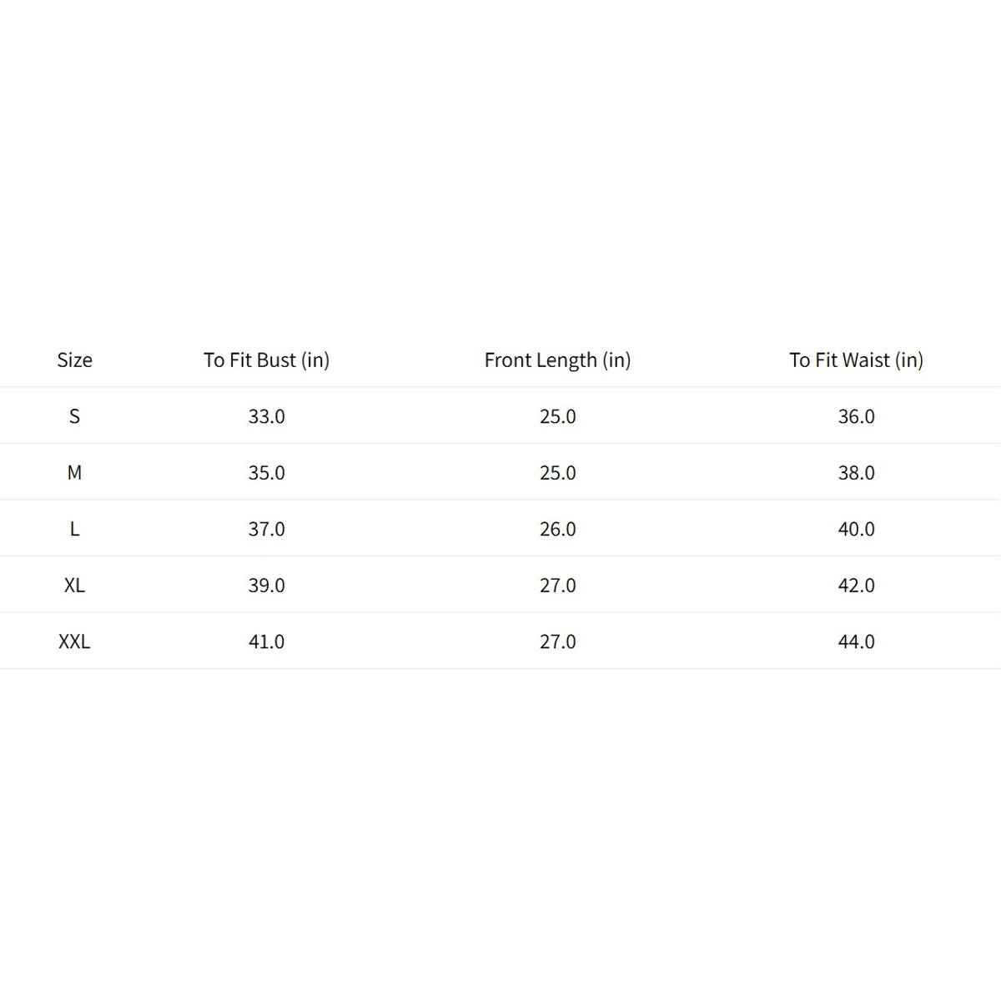1001x1001 pixels.
Task: Select the XXL size row label
Action: point(74,641)
